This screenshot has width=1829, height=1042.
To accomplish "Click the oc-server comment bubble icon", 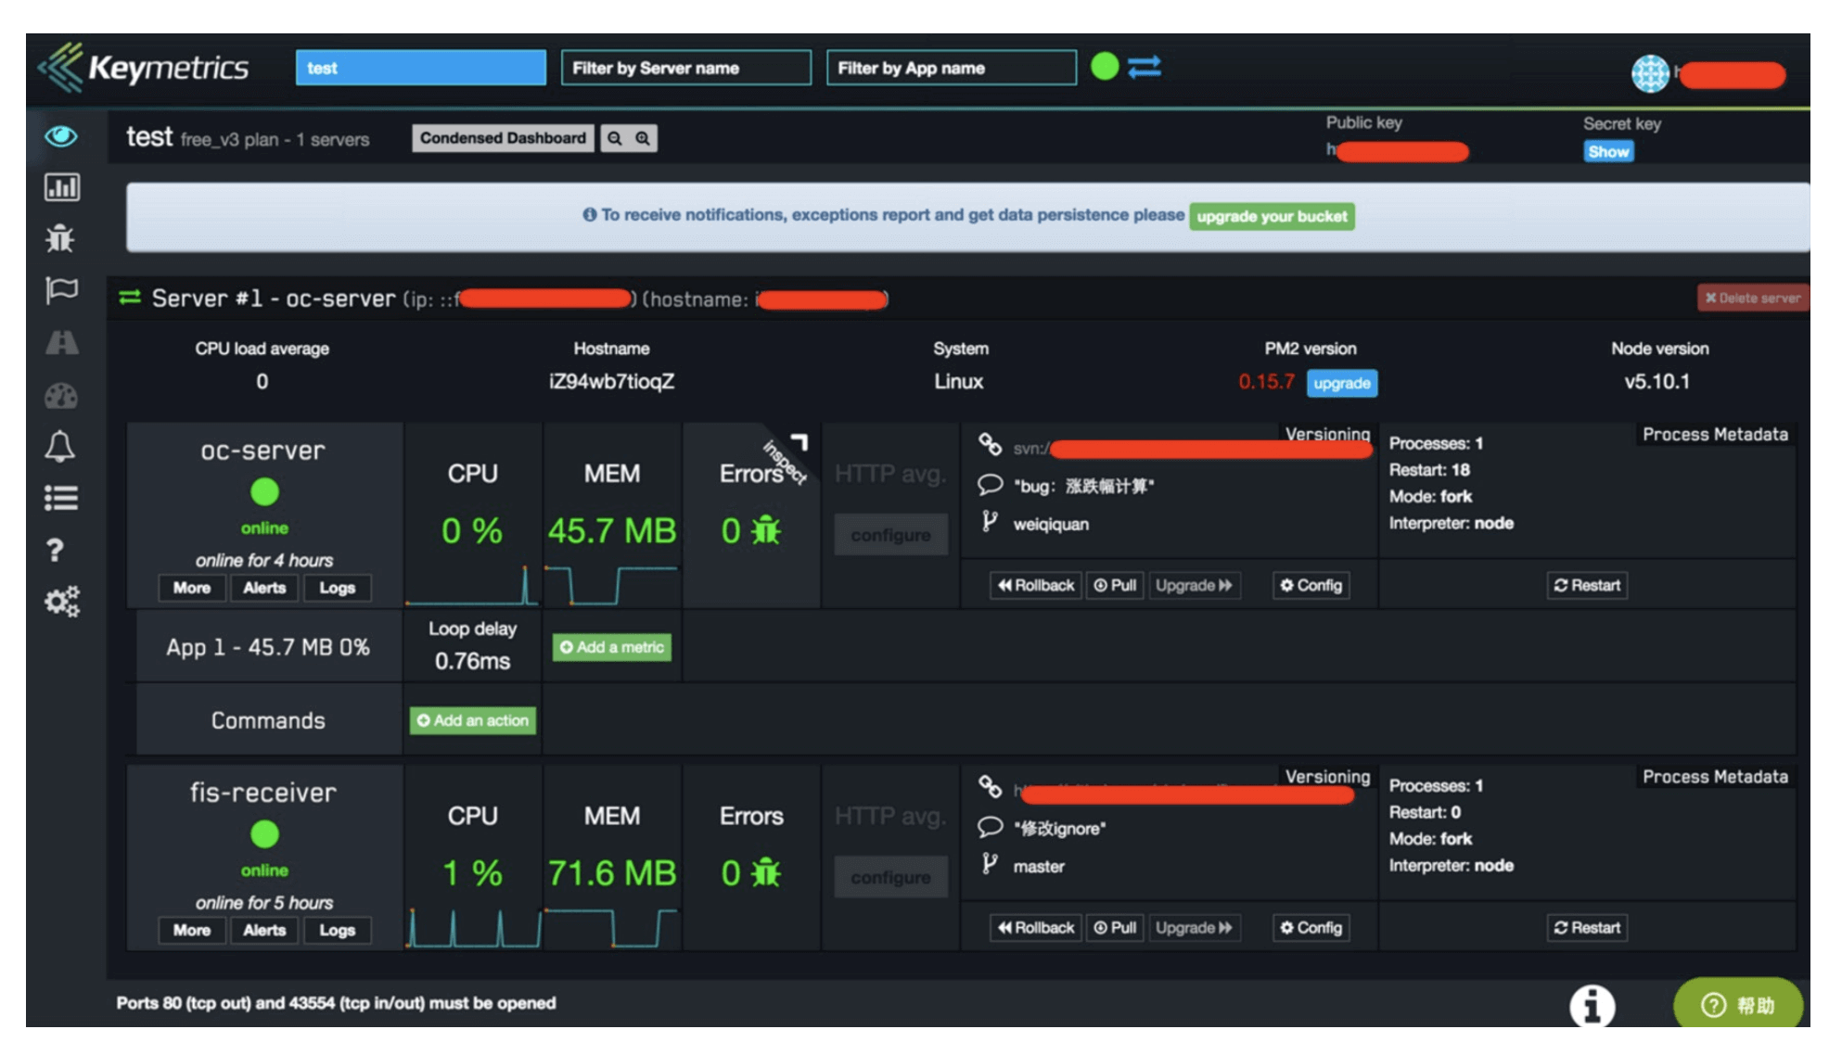I will point(990,485).
